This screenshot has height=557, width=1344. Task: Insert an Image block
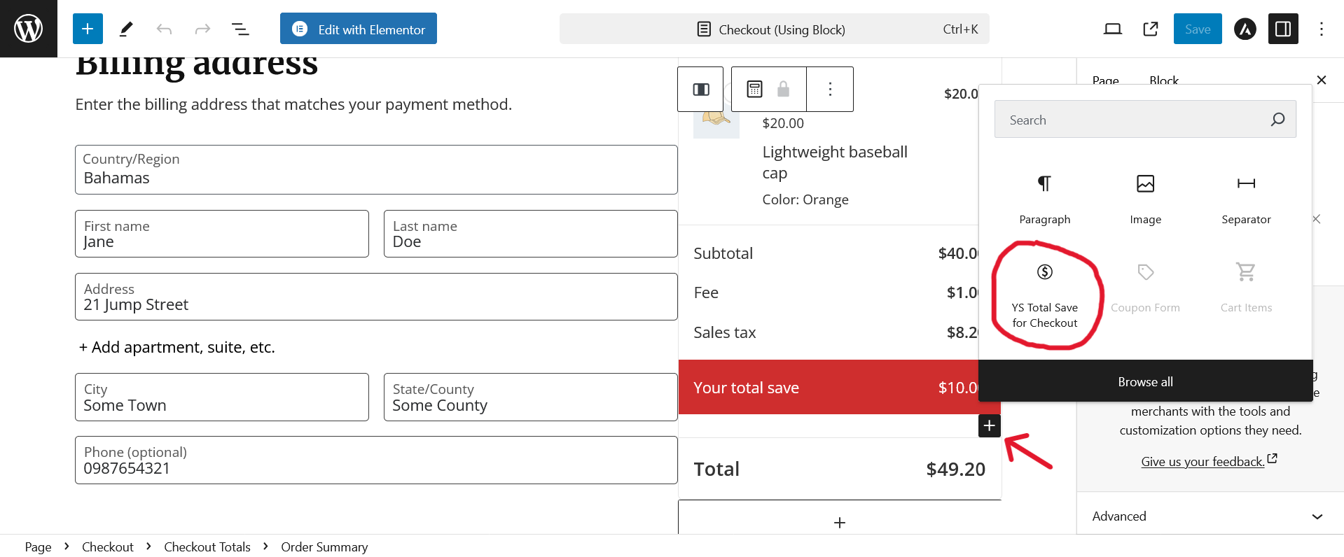(1145, 199)
